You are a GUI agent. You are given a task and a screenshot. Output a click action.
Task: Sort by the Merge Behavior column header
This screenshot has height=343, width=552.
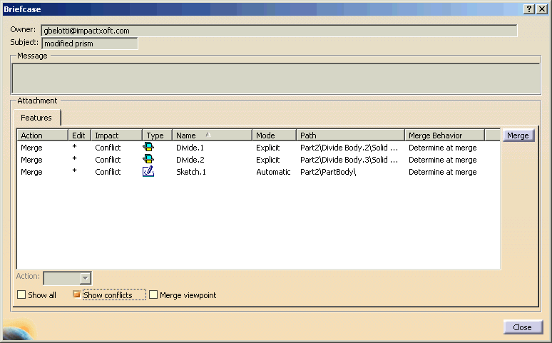click(x=444, y=135)
